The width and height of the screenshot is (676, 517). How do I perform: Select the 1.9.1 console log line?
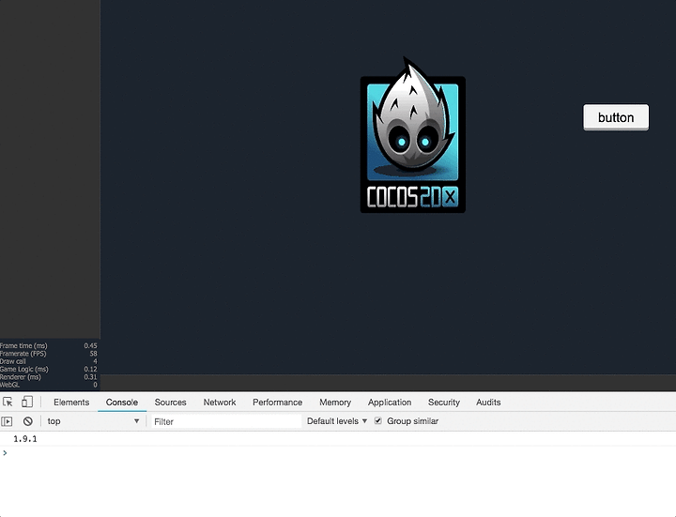[338, 438]
